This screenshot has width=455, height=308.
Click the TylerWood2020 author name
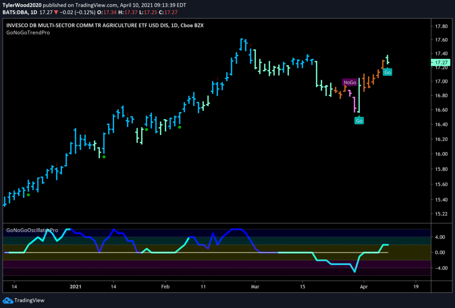tap(23, 5)
